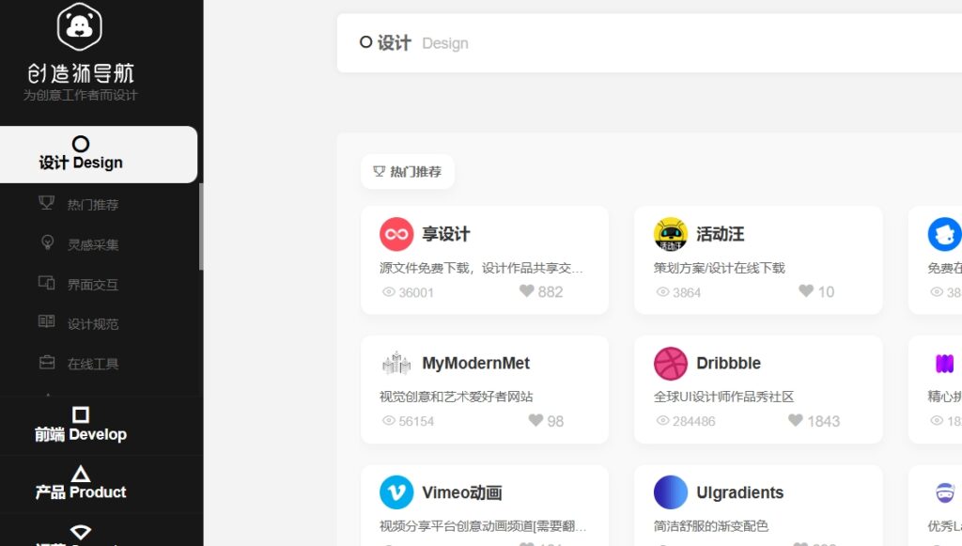Click the diamond icon below the Product section
Image resolution: width=962 pixels, height=546 pixels.
[81, 531]
